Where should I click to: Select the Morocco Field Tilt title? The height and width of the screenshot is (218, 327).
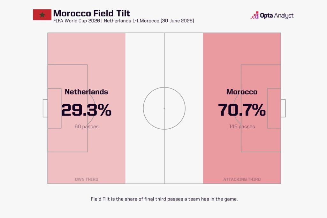92,13
